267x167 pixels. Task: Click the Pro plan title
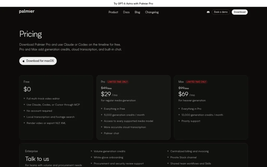coord(103,82)
